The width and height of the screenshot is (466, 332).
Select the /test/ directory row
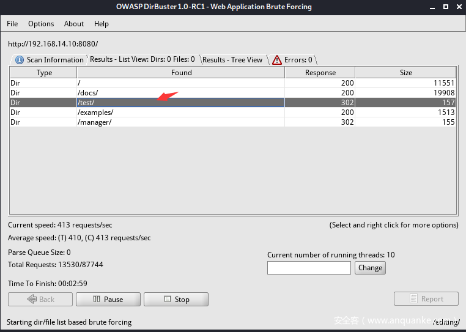(233, 103)
